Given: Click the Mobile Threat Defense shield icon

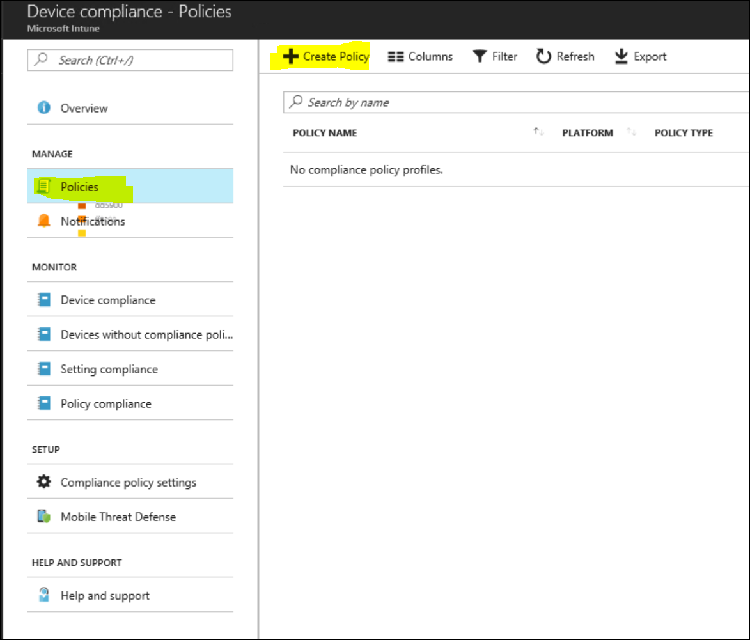Looking at the screenshot, I should click(x=44, y=516).
